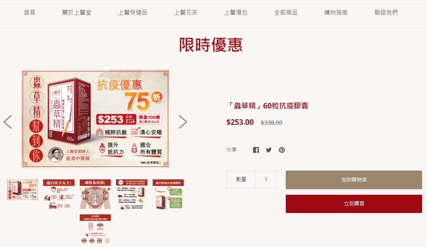Open 聯絡我們 page
This screenshot has width=427, height=247.
coord(386,12)
